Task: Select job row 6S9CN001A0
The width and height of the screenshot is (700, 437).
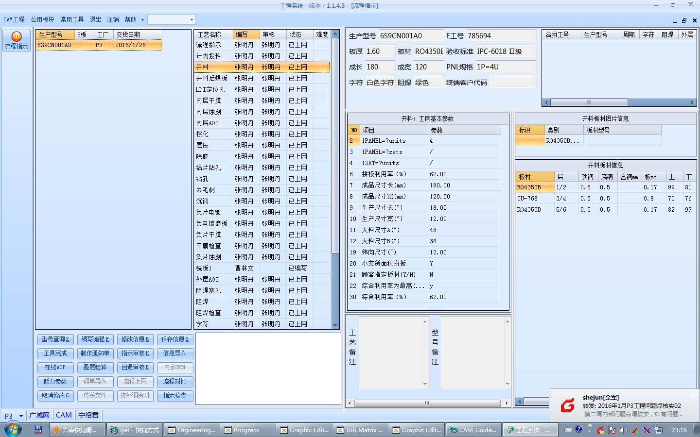Action: click(99, 45)
